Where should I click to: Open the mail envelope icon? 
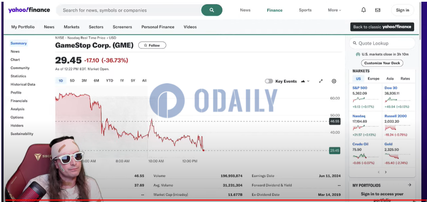pyautogui.click(x=378, y=10)
